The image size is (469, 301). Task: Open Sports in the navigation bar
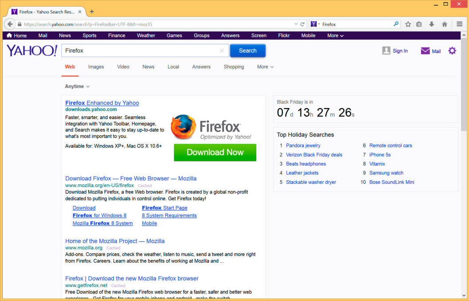coord(90,35)
